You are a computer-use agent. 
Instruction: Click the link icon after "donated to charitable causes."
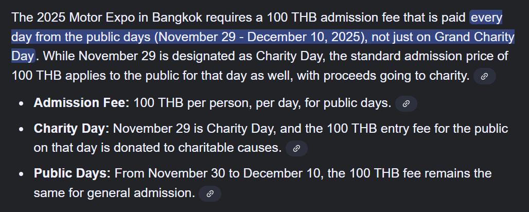pyautogui.click(x=296, y=149)
